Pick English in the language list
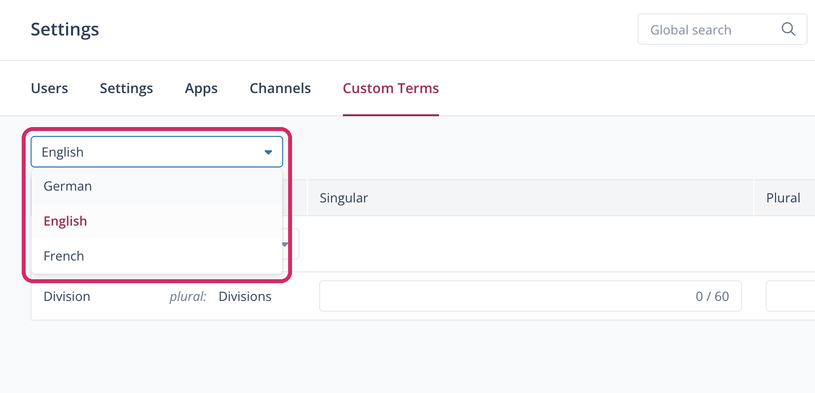This screenshot has width=815, height=393. pos(157,221)
